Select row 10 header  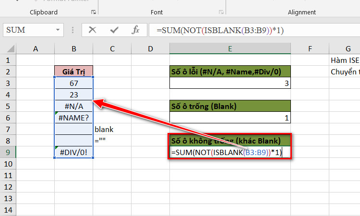point(8,164)
